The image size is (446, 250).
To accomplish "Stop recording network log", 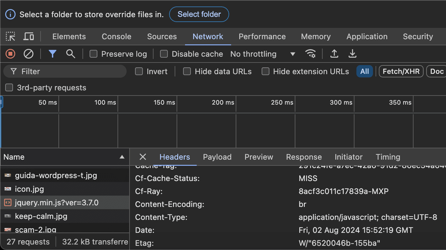I will [x=10, y=54].
